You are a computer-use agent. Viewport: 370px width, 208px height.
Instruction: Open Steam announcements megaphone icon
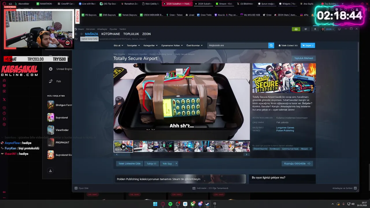point(306,29)
